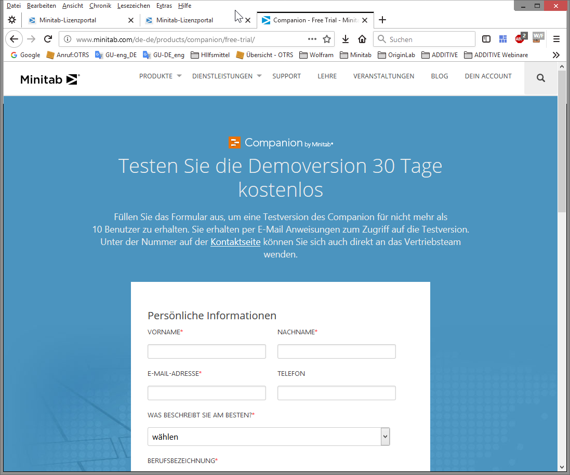
Task: Close the Companion Free Trial tab
Action: pos(365,20)
